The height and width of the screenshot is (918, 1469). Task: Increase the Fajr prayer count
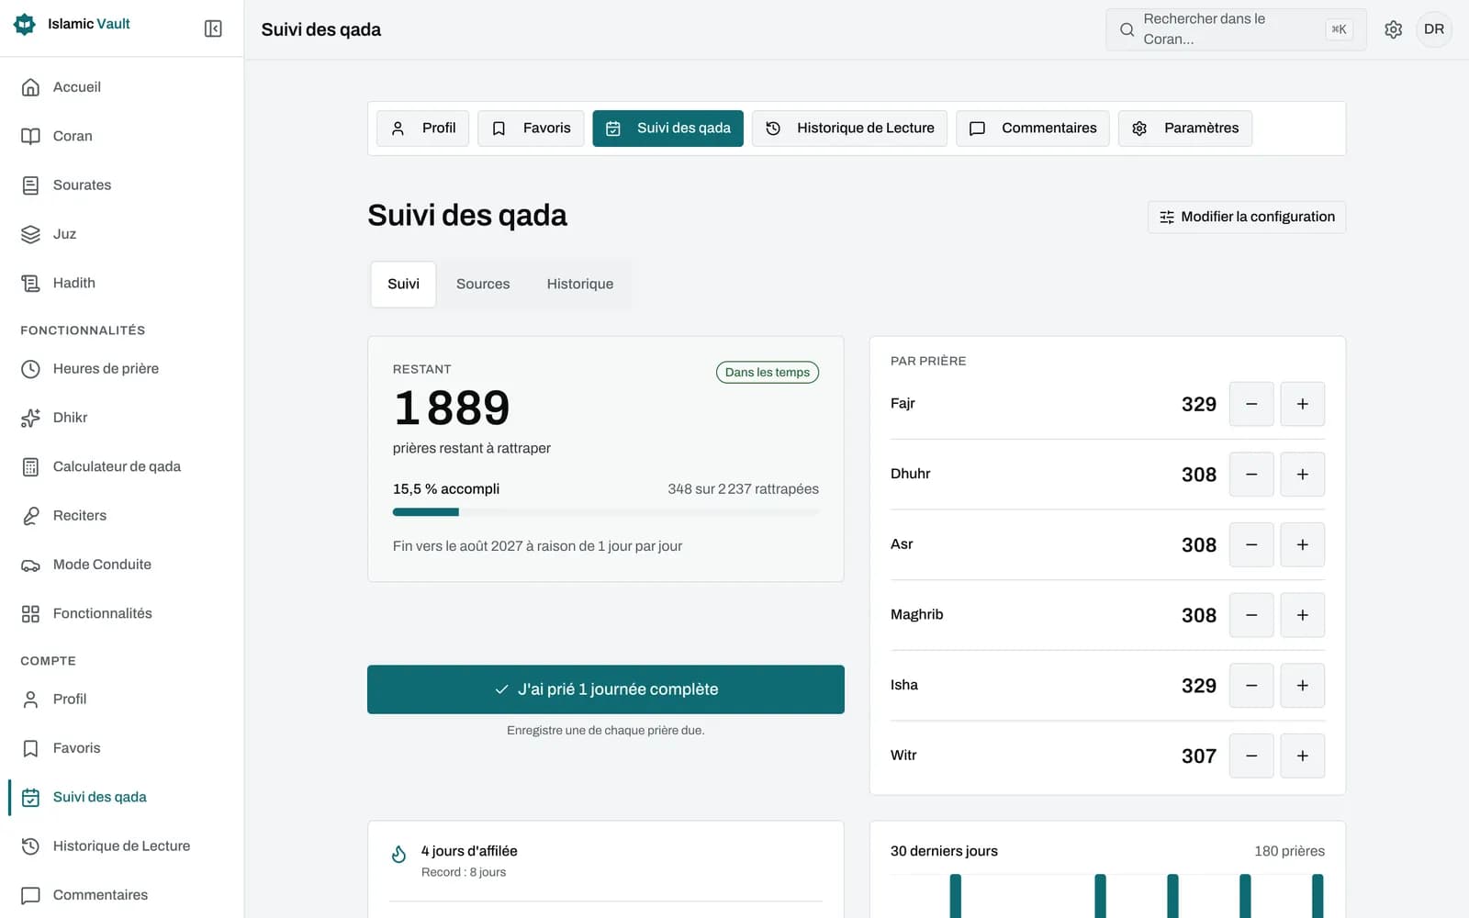click(x=1302, y=404)
